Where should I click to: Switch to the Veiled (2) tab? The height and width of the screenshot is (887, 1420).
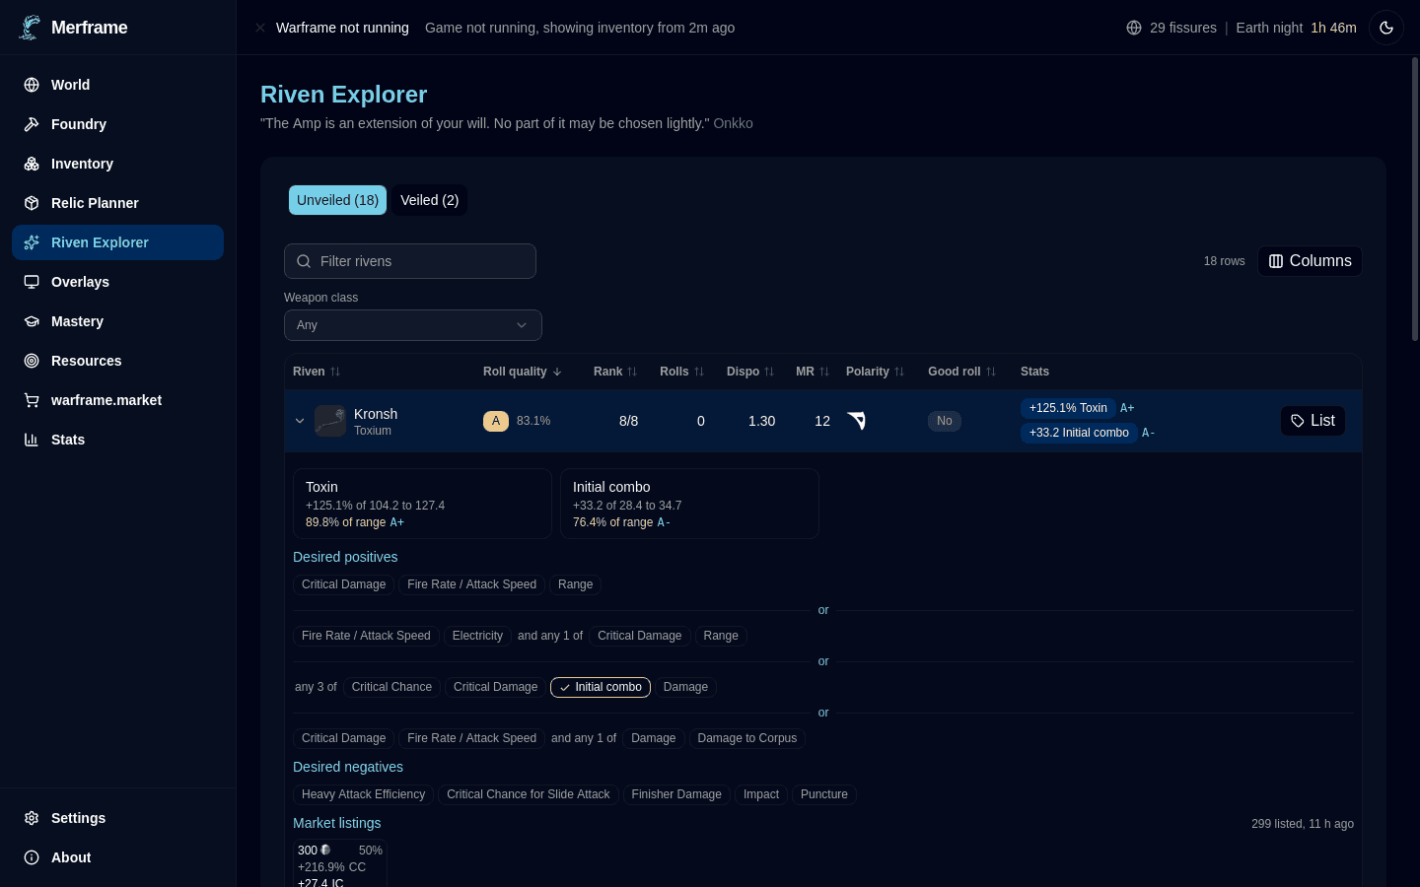pos(429,200)
